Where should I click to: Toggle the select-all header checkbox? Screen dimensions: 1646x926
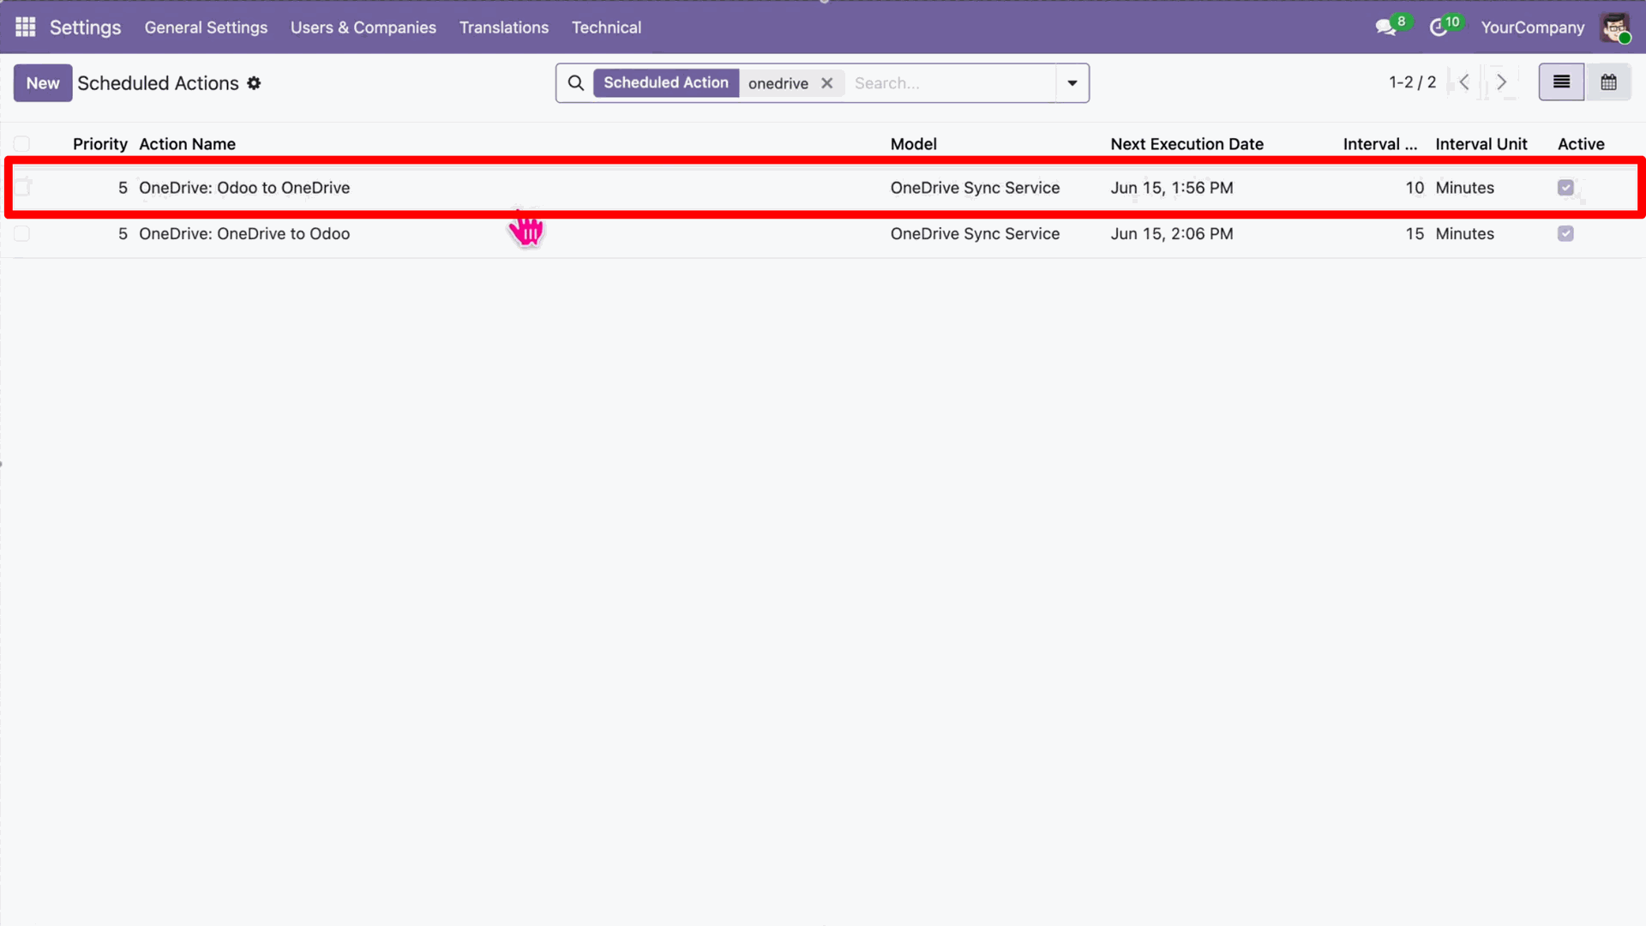coord(21,144)
